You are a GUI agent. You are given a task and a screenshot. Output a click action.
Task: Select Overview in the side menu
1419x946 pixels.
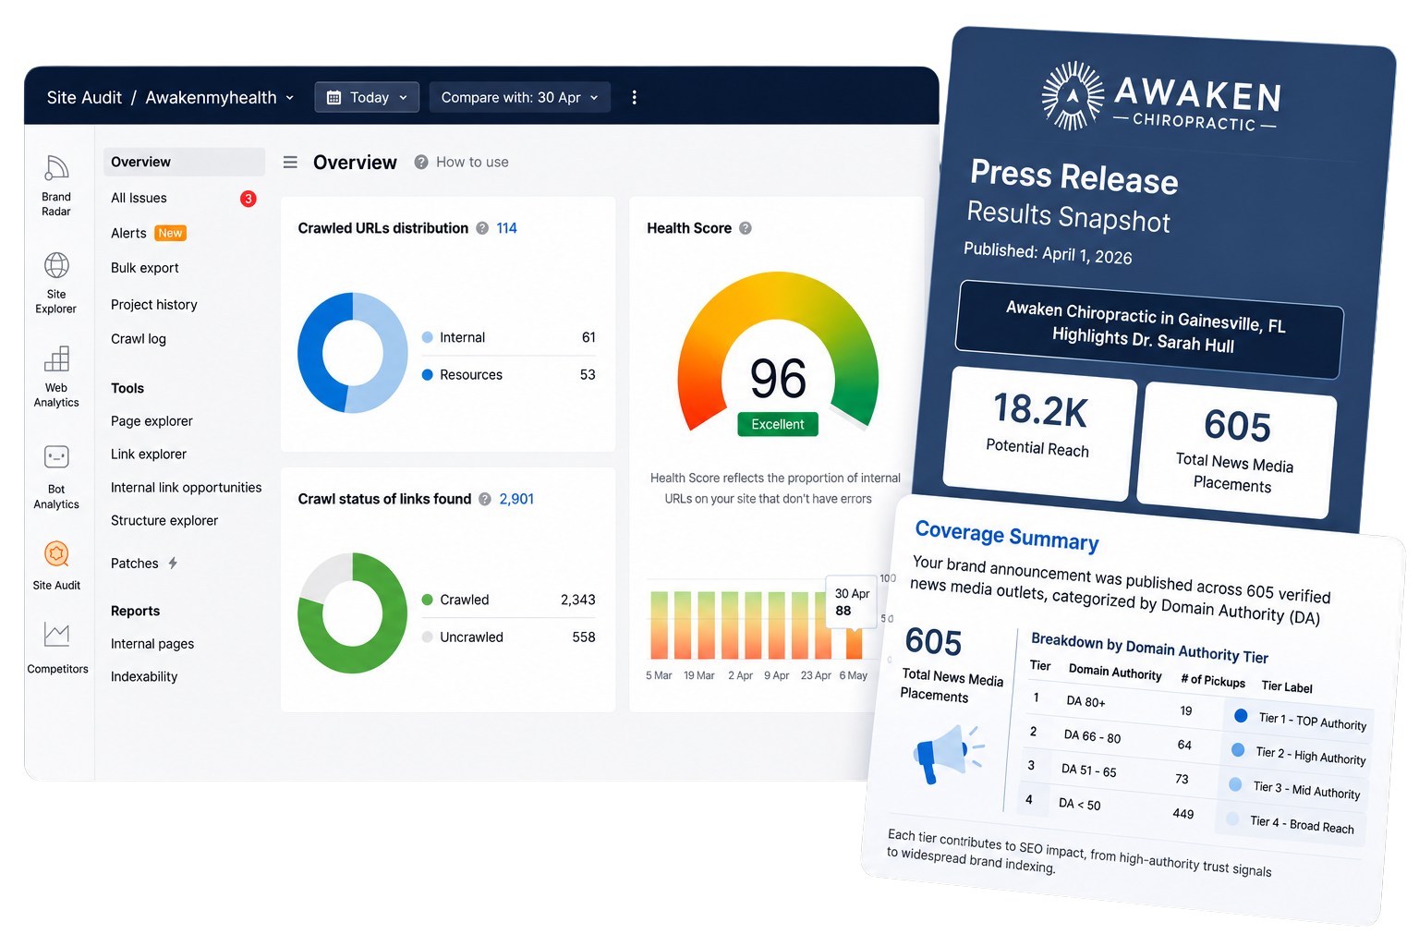pos(184,162)
